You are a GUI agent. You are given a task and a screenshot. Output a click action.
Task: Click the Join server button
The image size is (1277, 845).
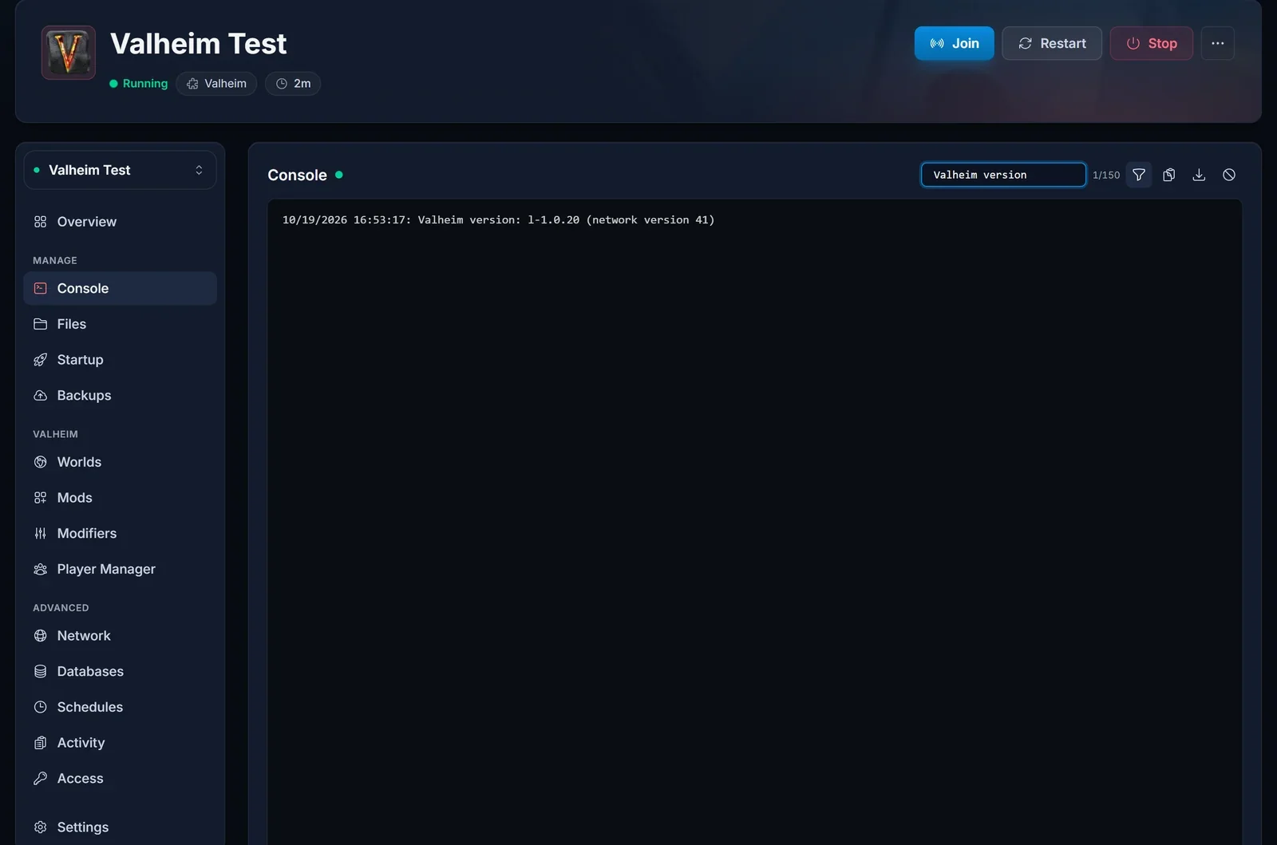click(x=954, y=43)
